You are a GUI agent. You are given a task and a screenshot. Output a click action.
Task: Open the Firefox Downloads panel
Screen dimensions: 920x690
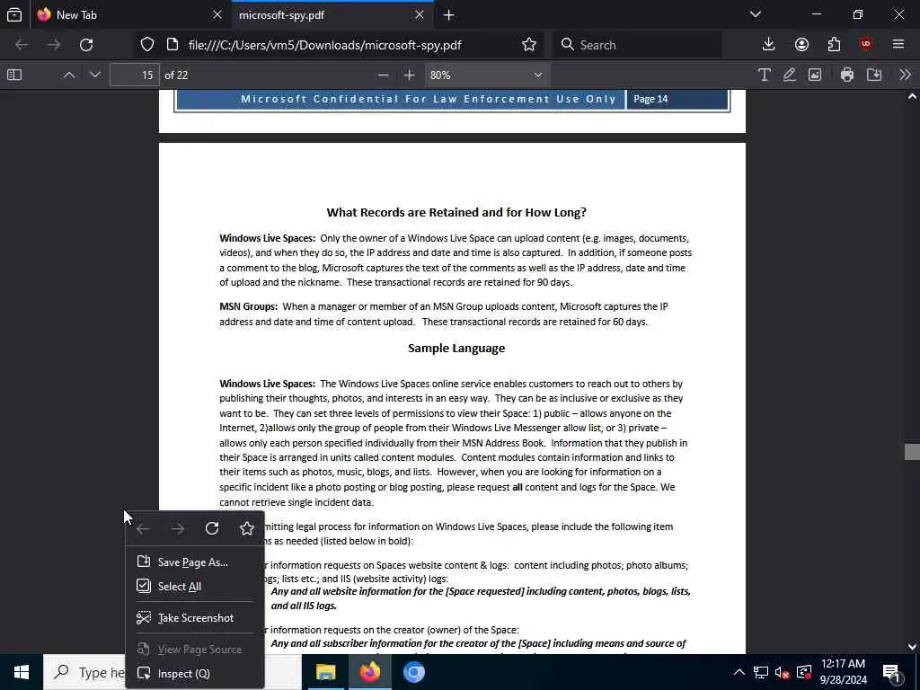click(768, 45)
